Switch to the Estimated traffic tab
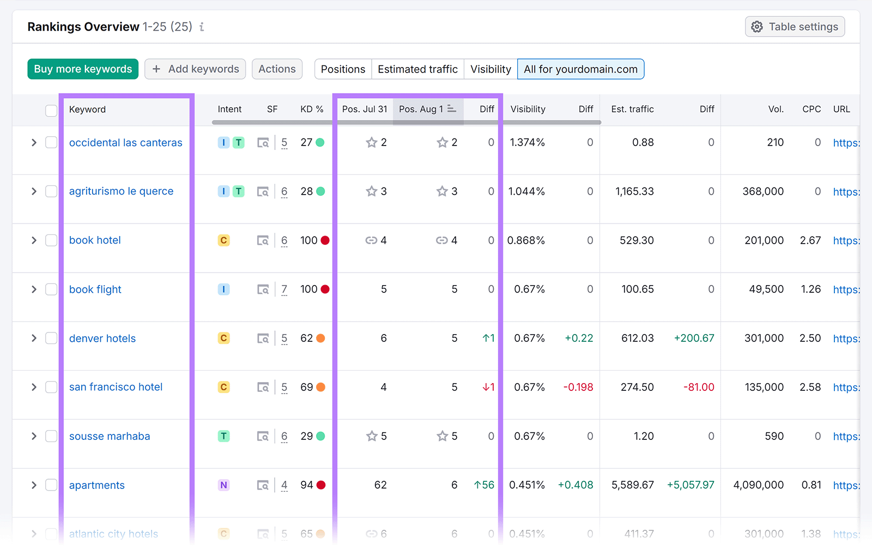The image size is (872, 550). pos(417,69)
